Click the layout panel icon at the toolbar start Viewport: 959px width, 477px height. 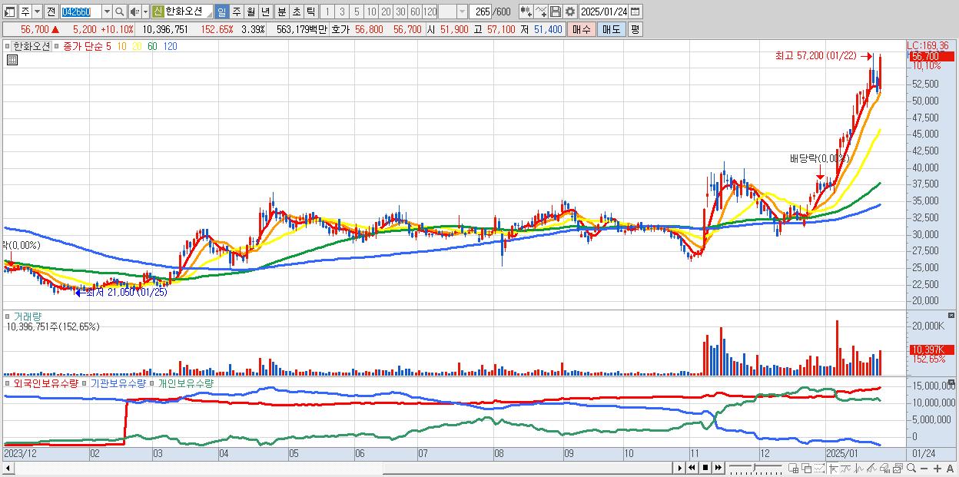[10, 12]
